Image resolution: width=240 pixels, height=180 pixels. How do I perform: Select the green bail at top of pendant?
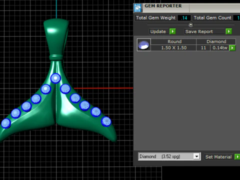pyautogui.click(x=56, y=37)
